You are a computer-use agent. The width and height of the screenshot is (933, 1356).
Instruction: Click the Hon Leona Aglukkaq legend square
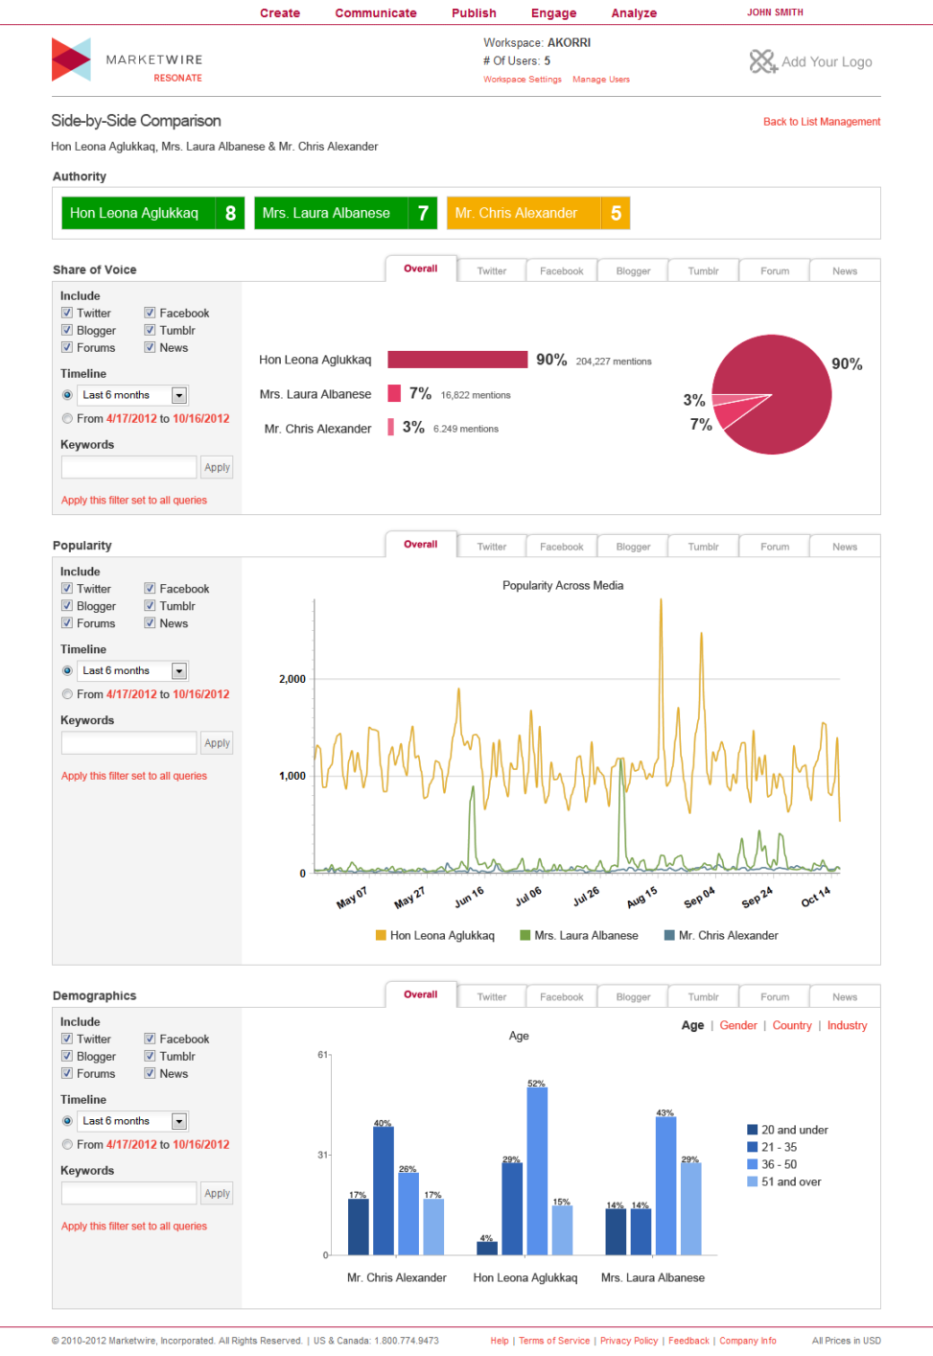point(381,935)
